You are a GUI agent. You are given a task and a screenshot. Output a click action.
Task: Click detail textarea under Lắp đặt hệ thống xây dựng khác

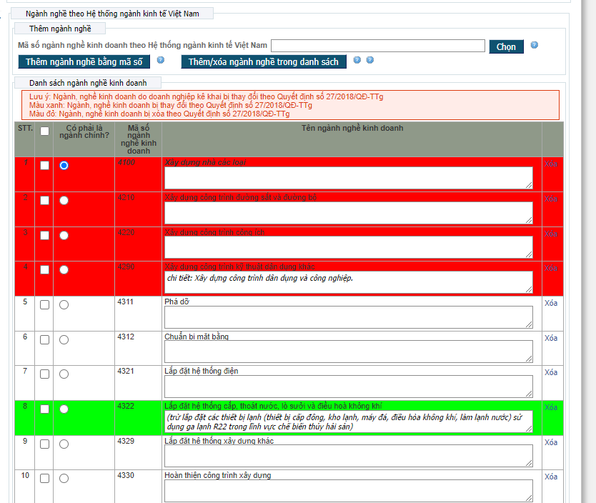(x=348, y=456)
